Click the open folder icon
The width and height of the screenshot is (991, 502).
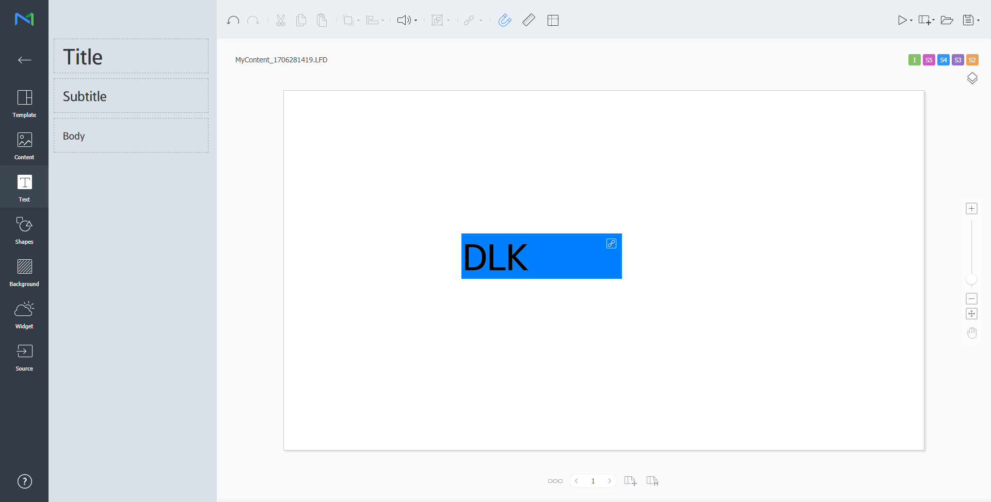947,20
